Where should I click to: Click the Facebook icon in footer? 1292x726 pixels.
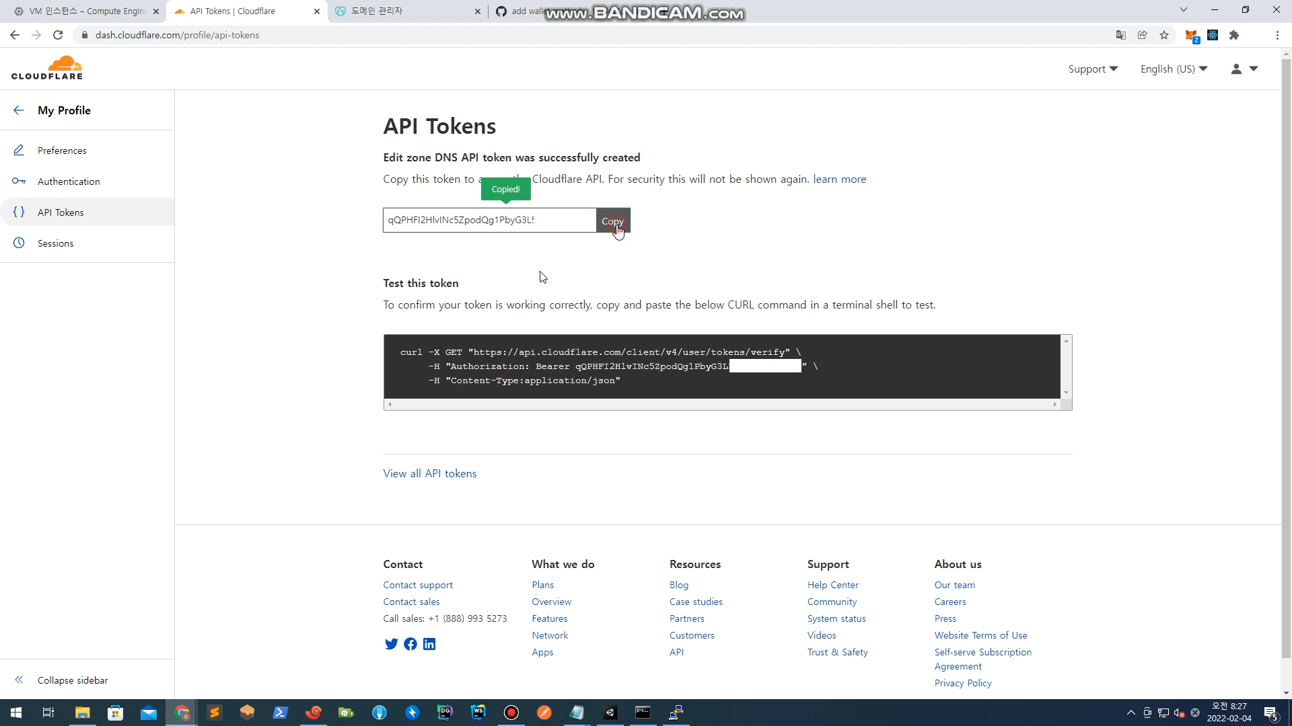(410, 644)
